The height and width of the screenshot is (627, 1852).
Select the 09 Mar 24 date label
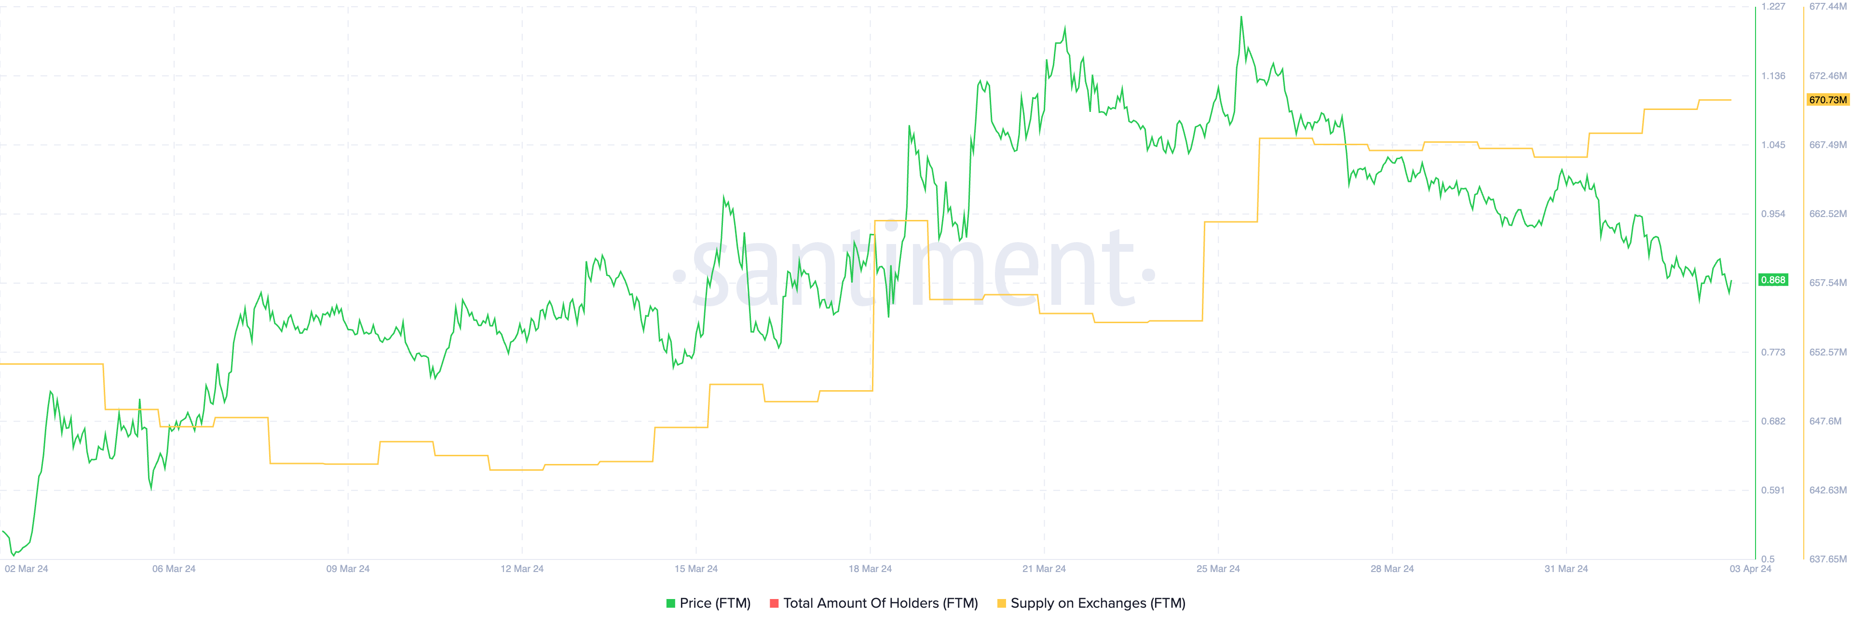click(348, 569)
